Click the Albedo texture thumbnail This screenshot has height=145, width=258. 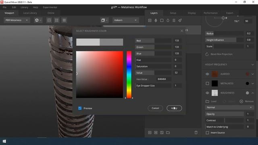pos(214,74)
